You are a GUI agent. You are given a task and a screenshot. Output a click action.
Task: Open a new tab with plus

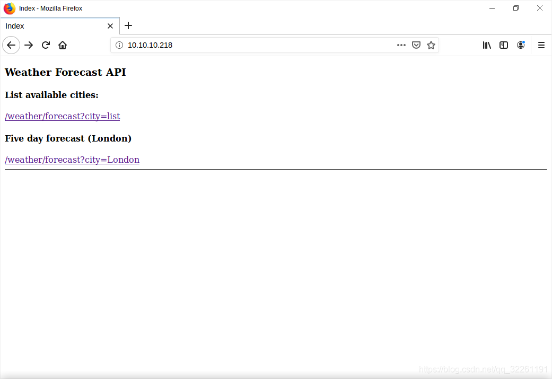click(x=128, y=25)
